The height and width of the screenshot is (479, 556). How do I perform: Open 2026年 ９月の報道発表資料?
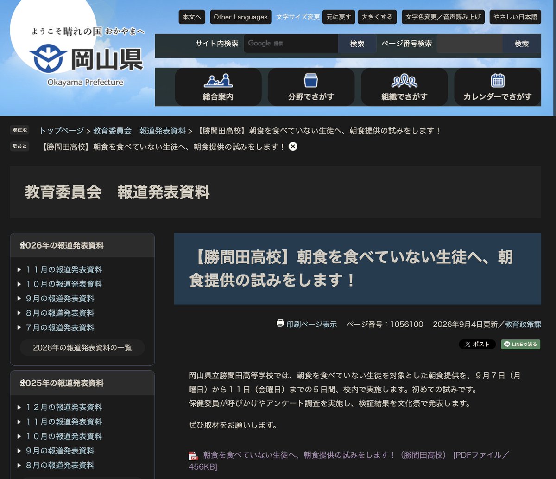click(x=60, y=298)
